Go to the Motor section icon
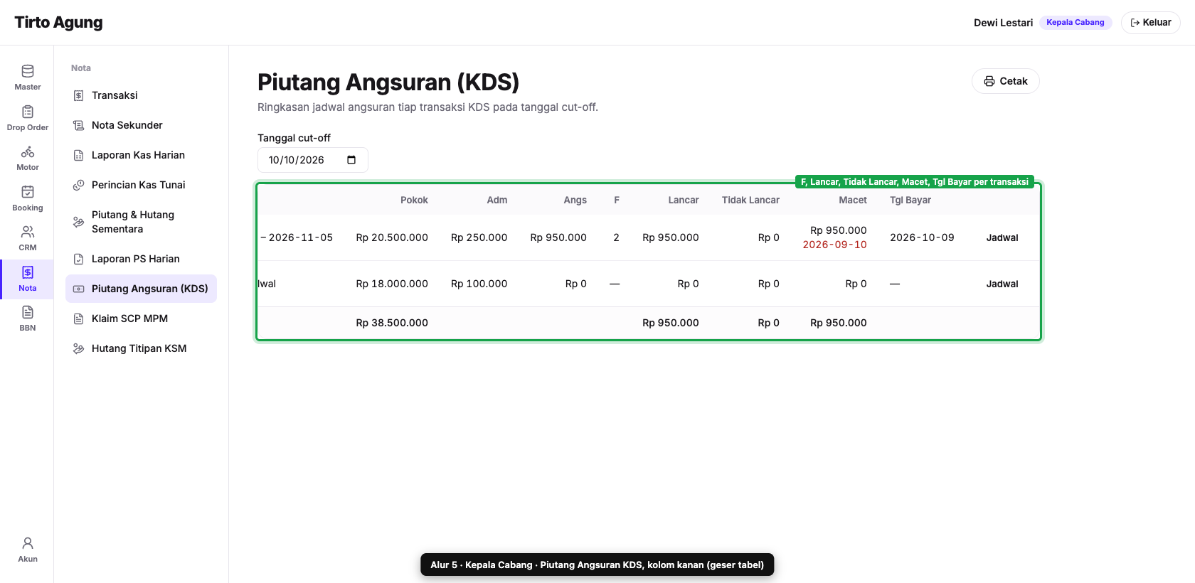Screen dimensions: 1195x583 (x=28, y=151)
